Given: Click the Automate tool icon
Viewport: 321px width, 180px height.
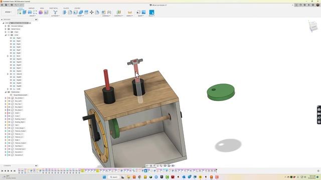Looking at the screenshot, I should [55, 12].
